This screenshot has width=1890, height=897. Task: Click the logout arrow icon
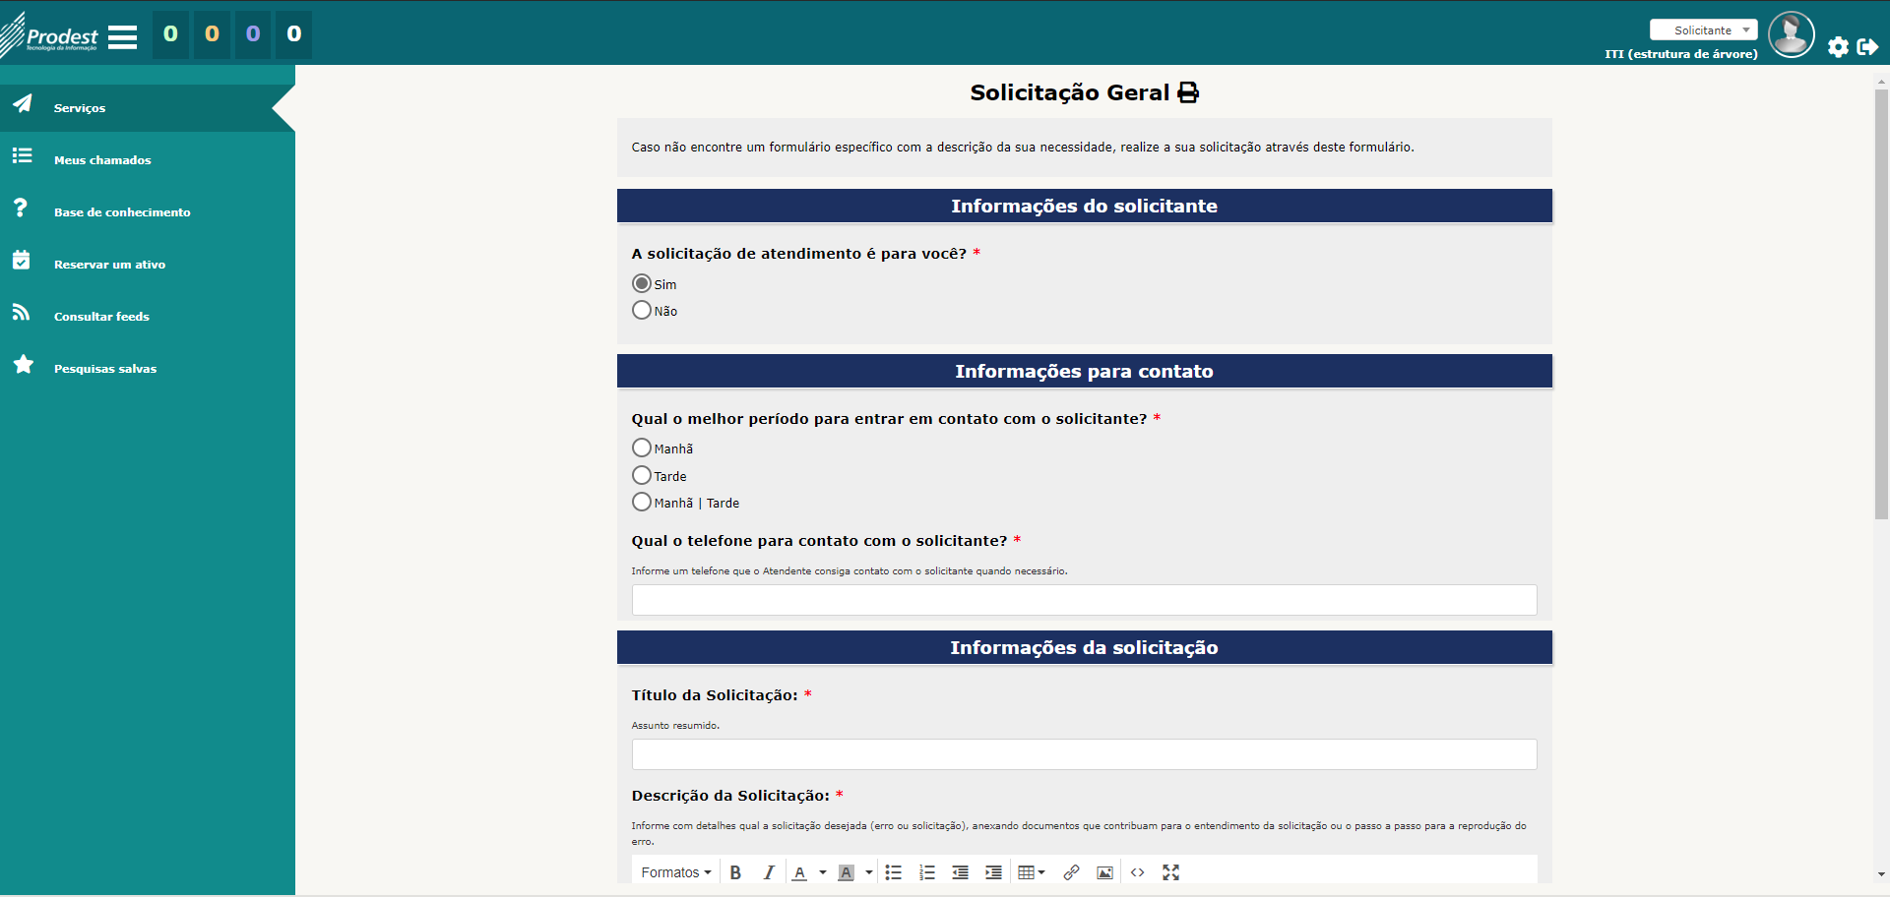1867,46
